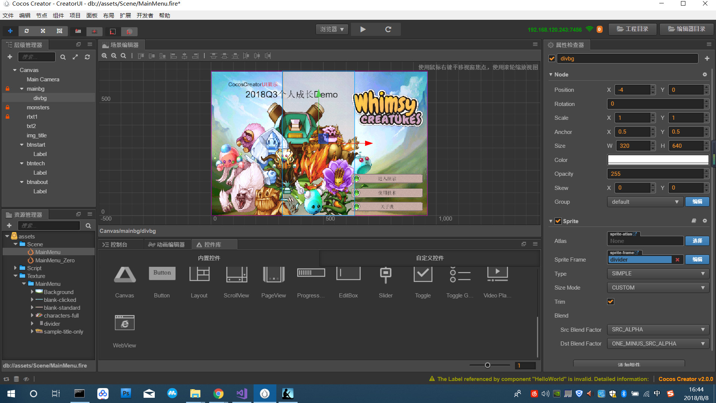
Task: Disable the Sprite component checkbox
Action: tap(558, 221)
